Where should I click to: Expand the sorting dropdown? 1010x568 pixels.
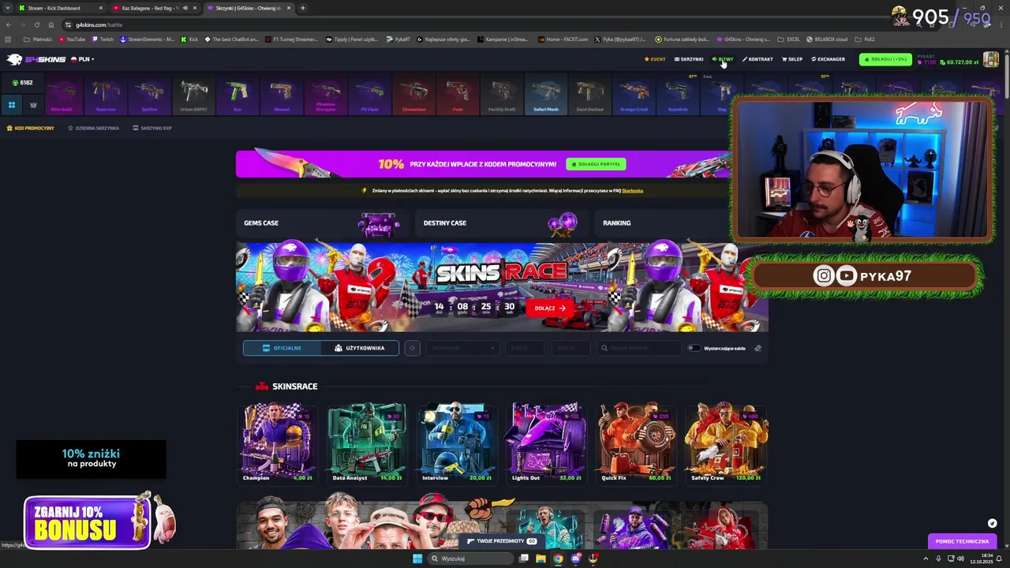462,348
